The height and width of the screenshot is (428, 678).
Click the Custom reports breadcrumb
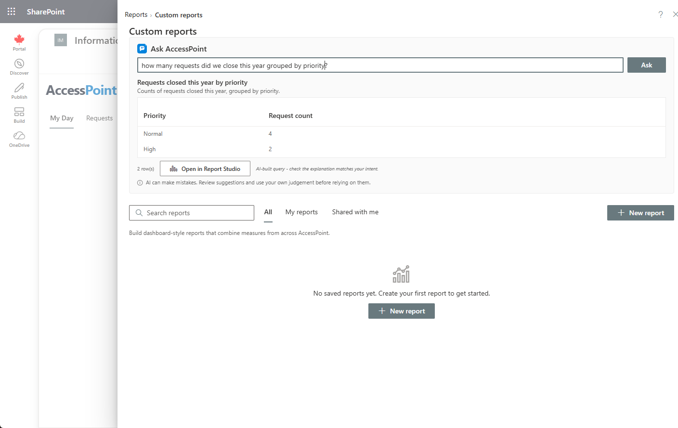click(x=179, y=15)
